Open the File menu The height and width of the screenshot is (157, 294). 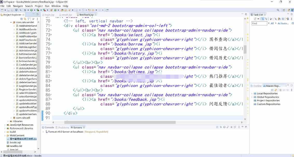point(2,6)
